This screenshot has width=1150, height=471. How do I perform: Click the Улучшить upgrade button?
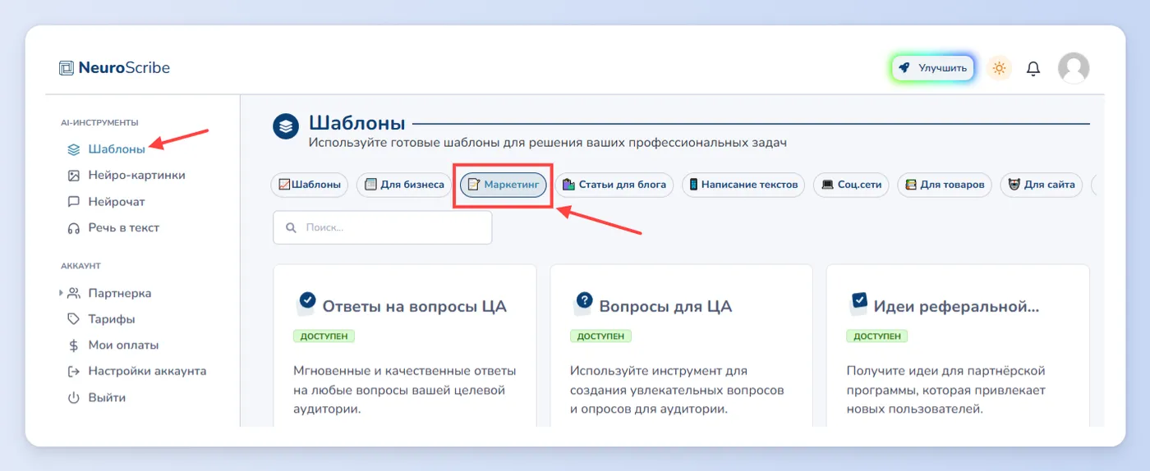tap(932, 68)
